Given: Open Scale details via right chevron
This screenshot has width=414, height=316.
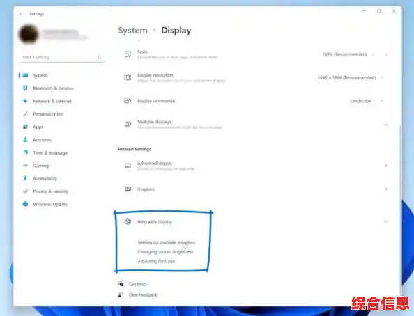Looking at the screenshot, I should click(x=386, y=54).
